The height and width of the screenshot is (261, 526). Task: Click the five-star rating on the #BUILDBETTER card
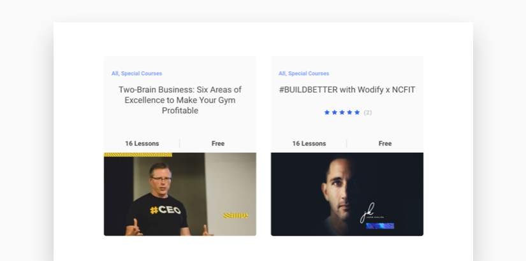click(342, 112)
